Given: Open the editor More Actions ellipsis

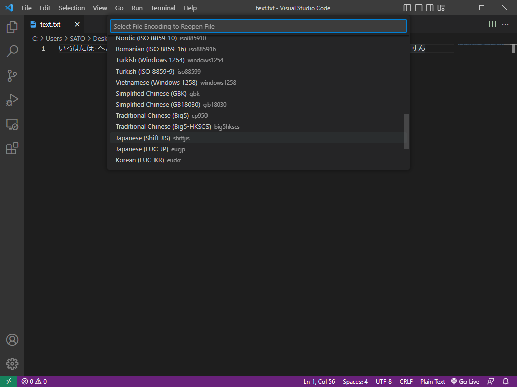Looking at the screenshot, I should pyautogui.click(x=505, y=24).
